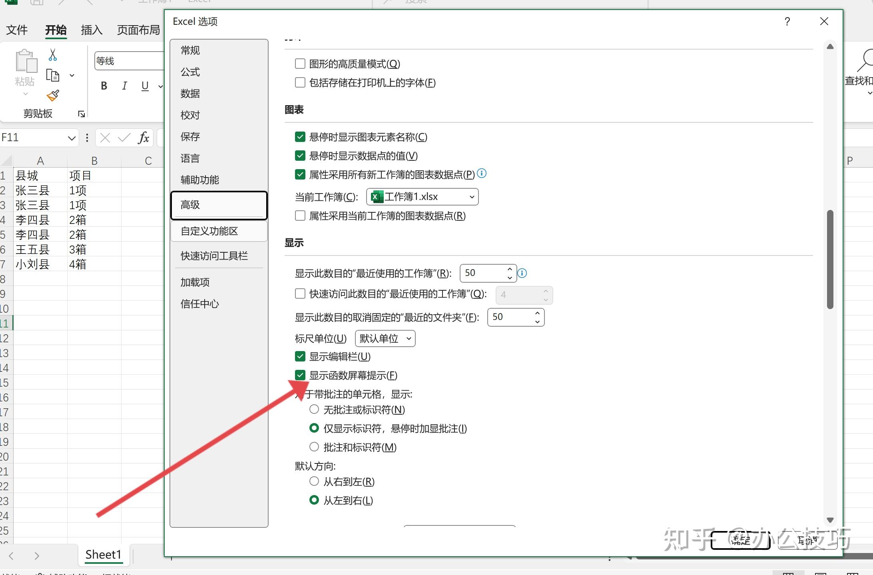873x575 pixels.
Task: Uncheck show chart element names on hover
Action: point(300,137)
